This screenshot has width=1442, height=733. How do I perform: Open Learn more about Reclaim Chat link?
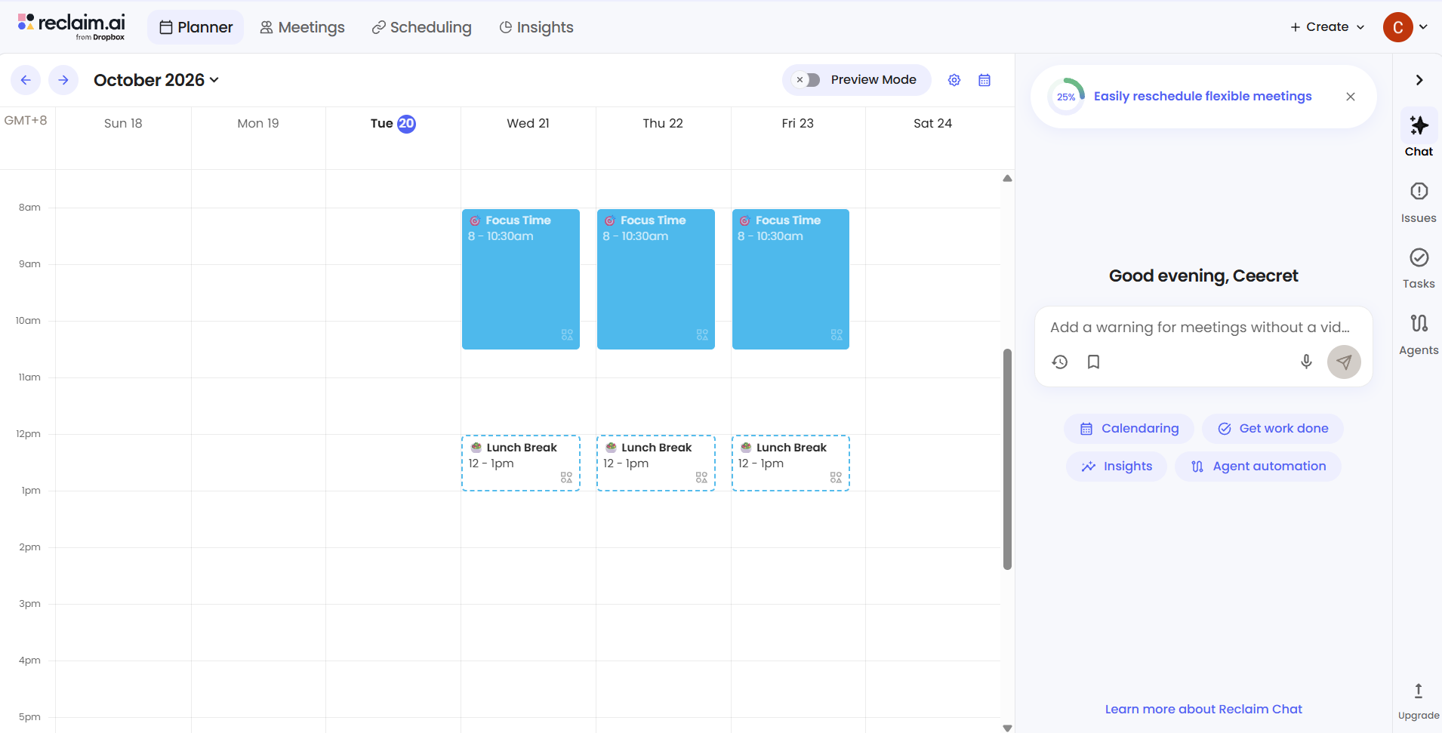point(1203,709)
